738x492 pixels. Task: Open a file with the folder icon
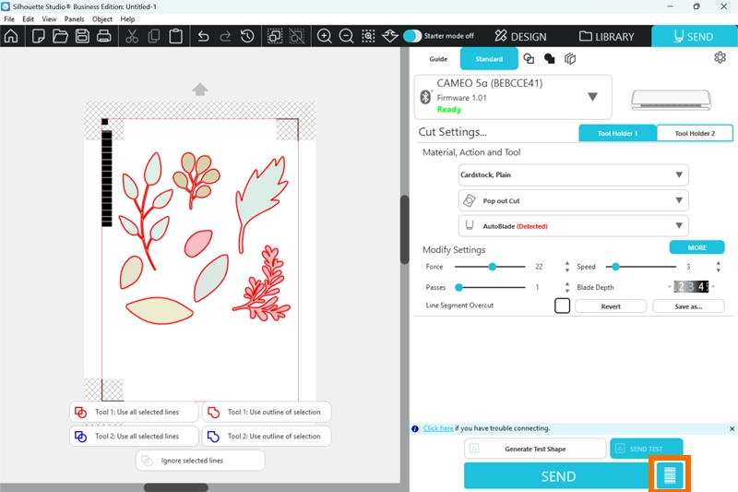pos(60,37)
